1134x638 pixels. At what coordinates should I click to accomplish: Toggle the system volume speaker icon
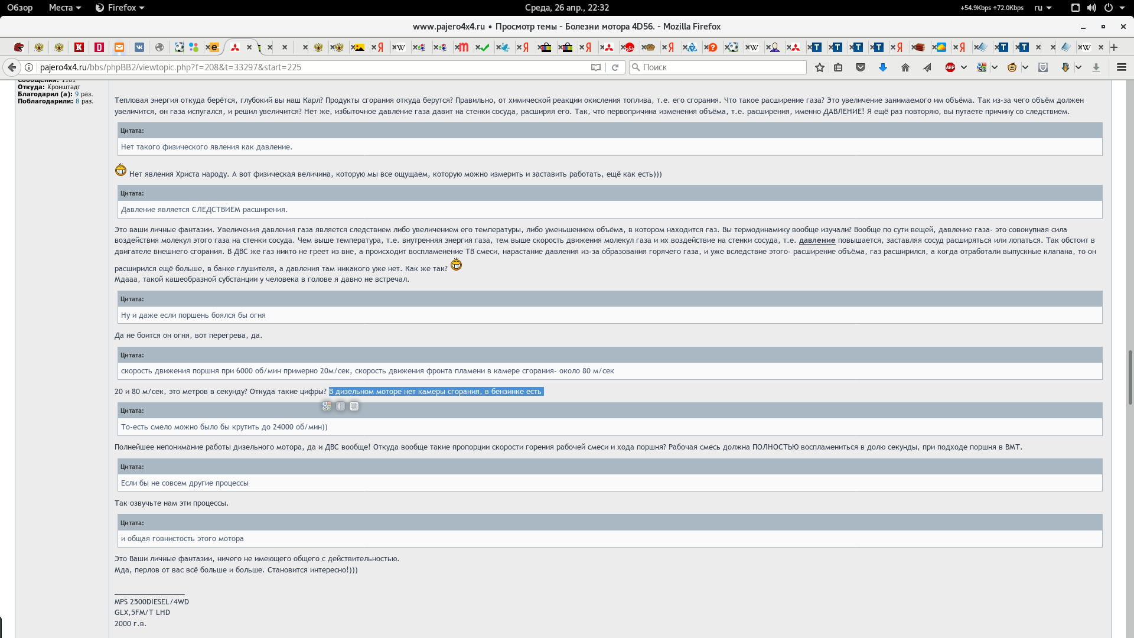[x=1091, y=8]
